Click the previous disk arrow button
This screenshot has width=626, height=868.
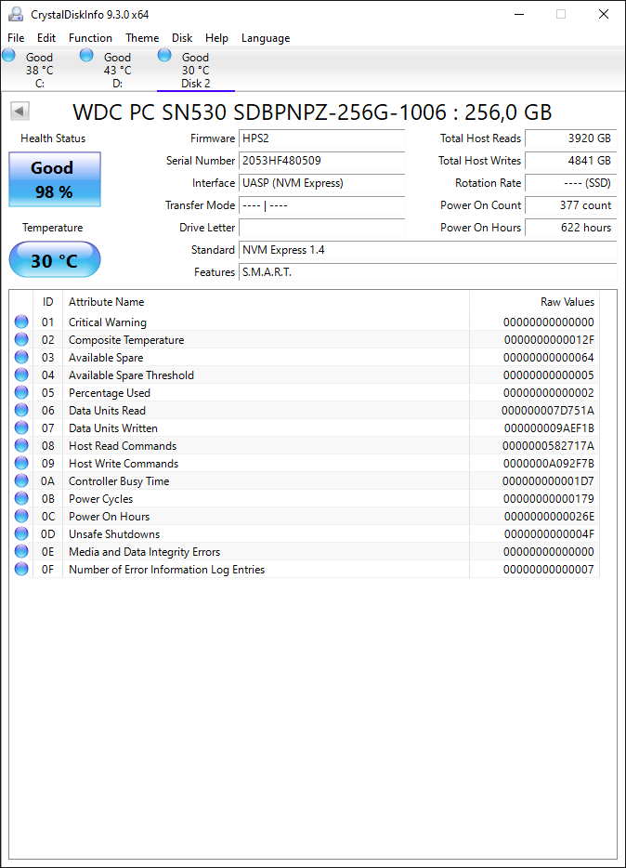click(x=20, y=111)
